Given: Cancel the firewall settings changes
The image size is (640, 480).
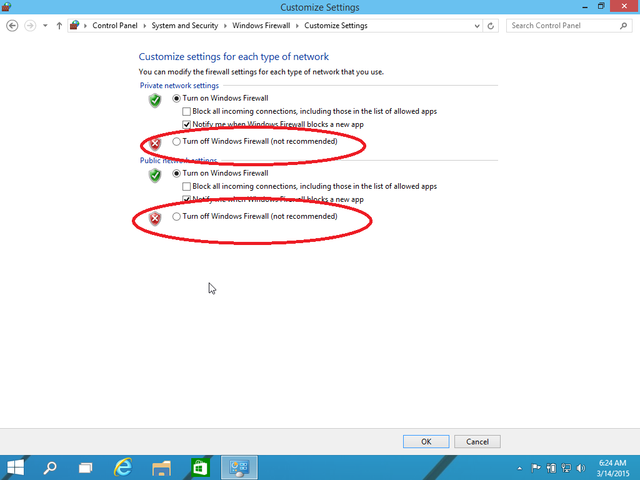Looking at the screenshot, I should (x=477, y=441).
